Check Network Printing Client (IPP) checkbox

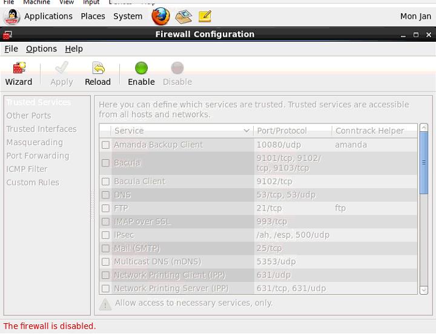tap(105, 275)
